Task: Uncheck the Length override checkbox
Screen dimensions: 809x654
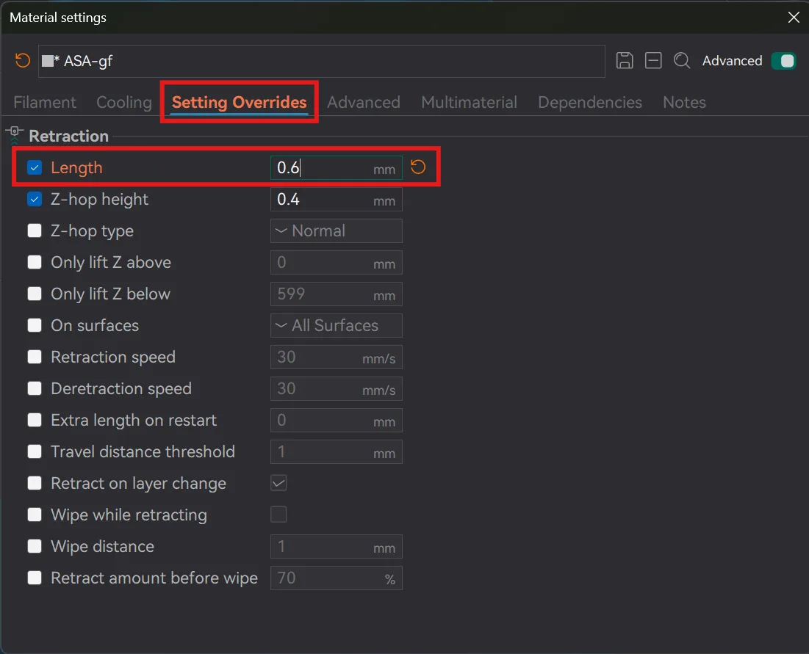Action: [35, 167]
